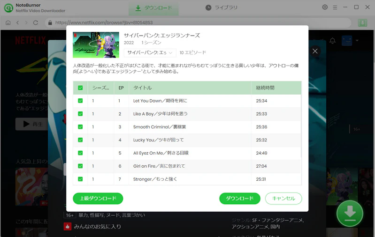Click the サイバーパンク: エッジランナーズ title

click(161, 35)
